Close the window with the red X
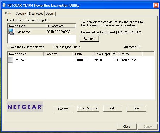This screenshot has height=133, width=160. point(156,5)
